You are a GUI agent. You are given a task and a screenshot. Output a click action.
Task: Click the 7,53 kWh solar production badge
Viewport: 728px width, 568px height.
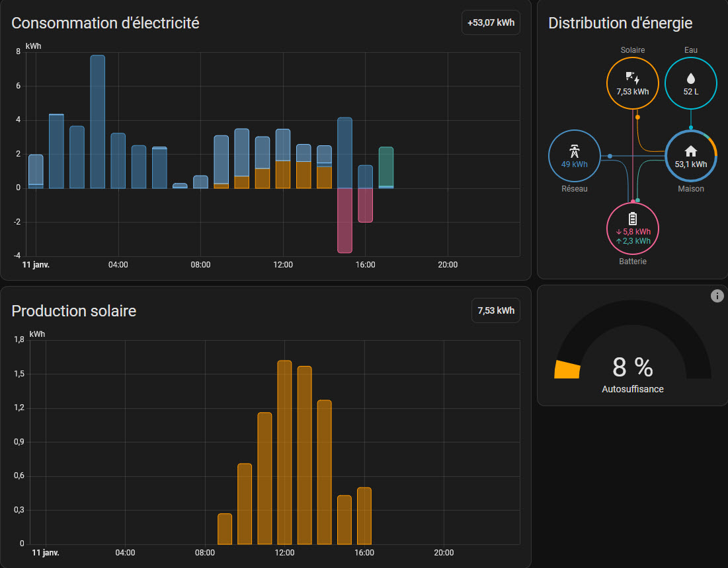(495, 310)
